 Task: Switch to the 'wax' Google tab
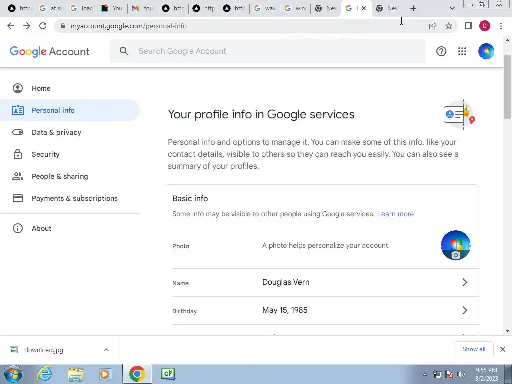point(265,8)
